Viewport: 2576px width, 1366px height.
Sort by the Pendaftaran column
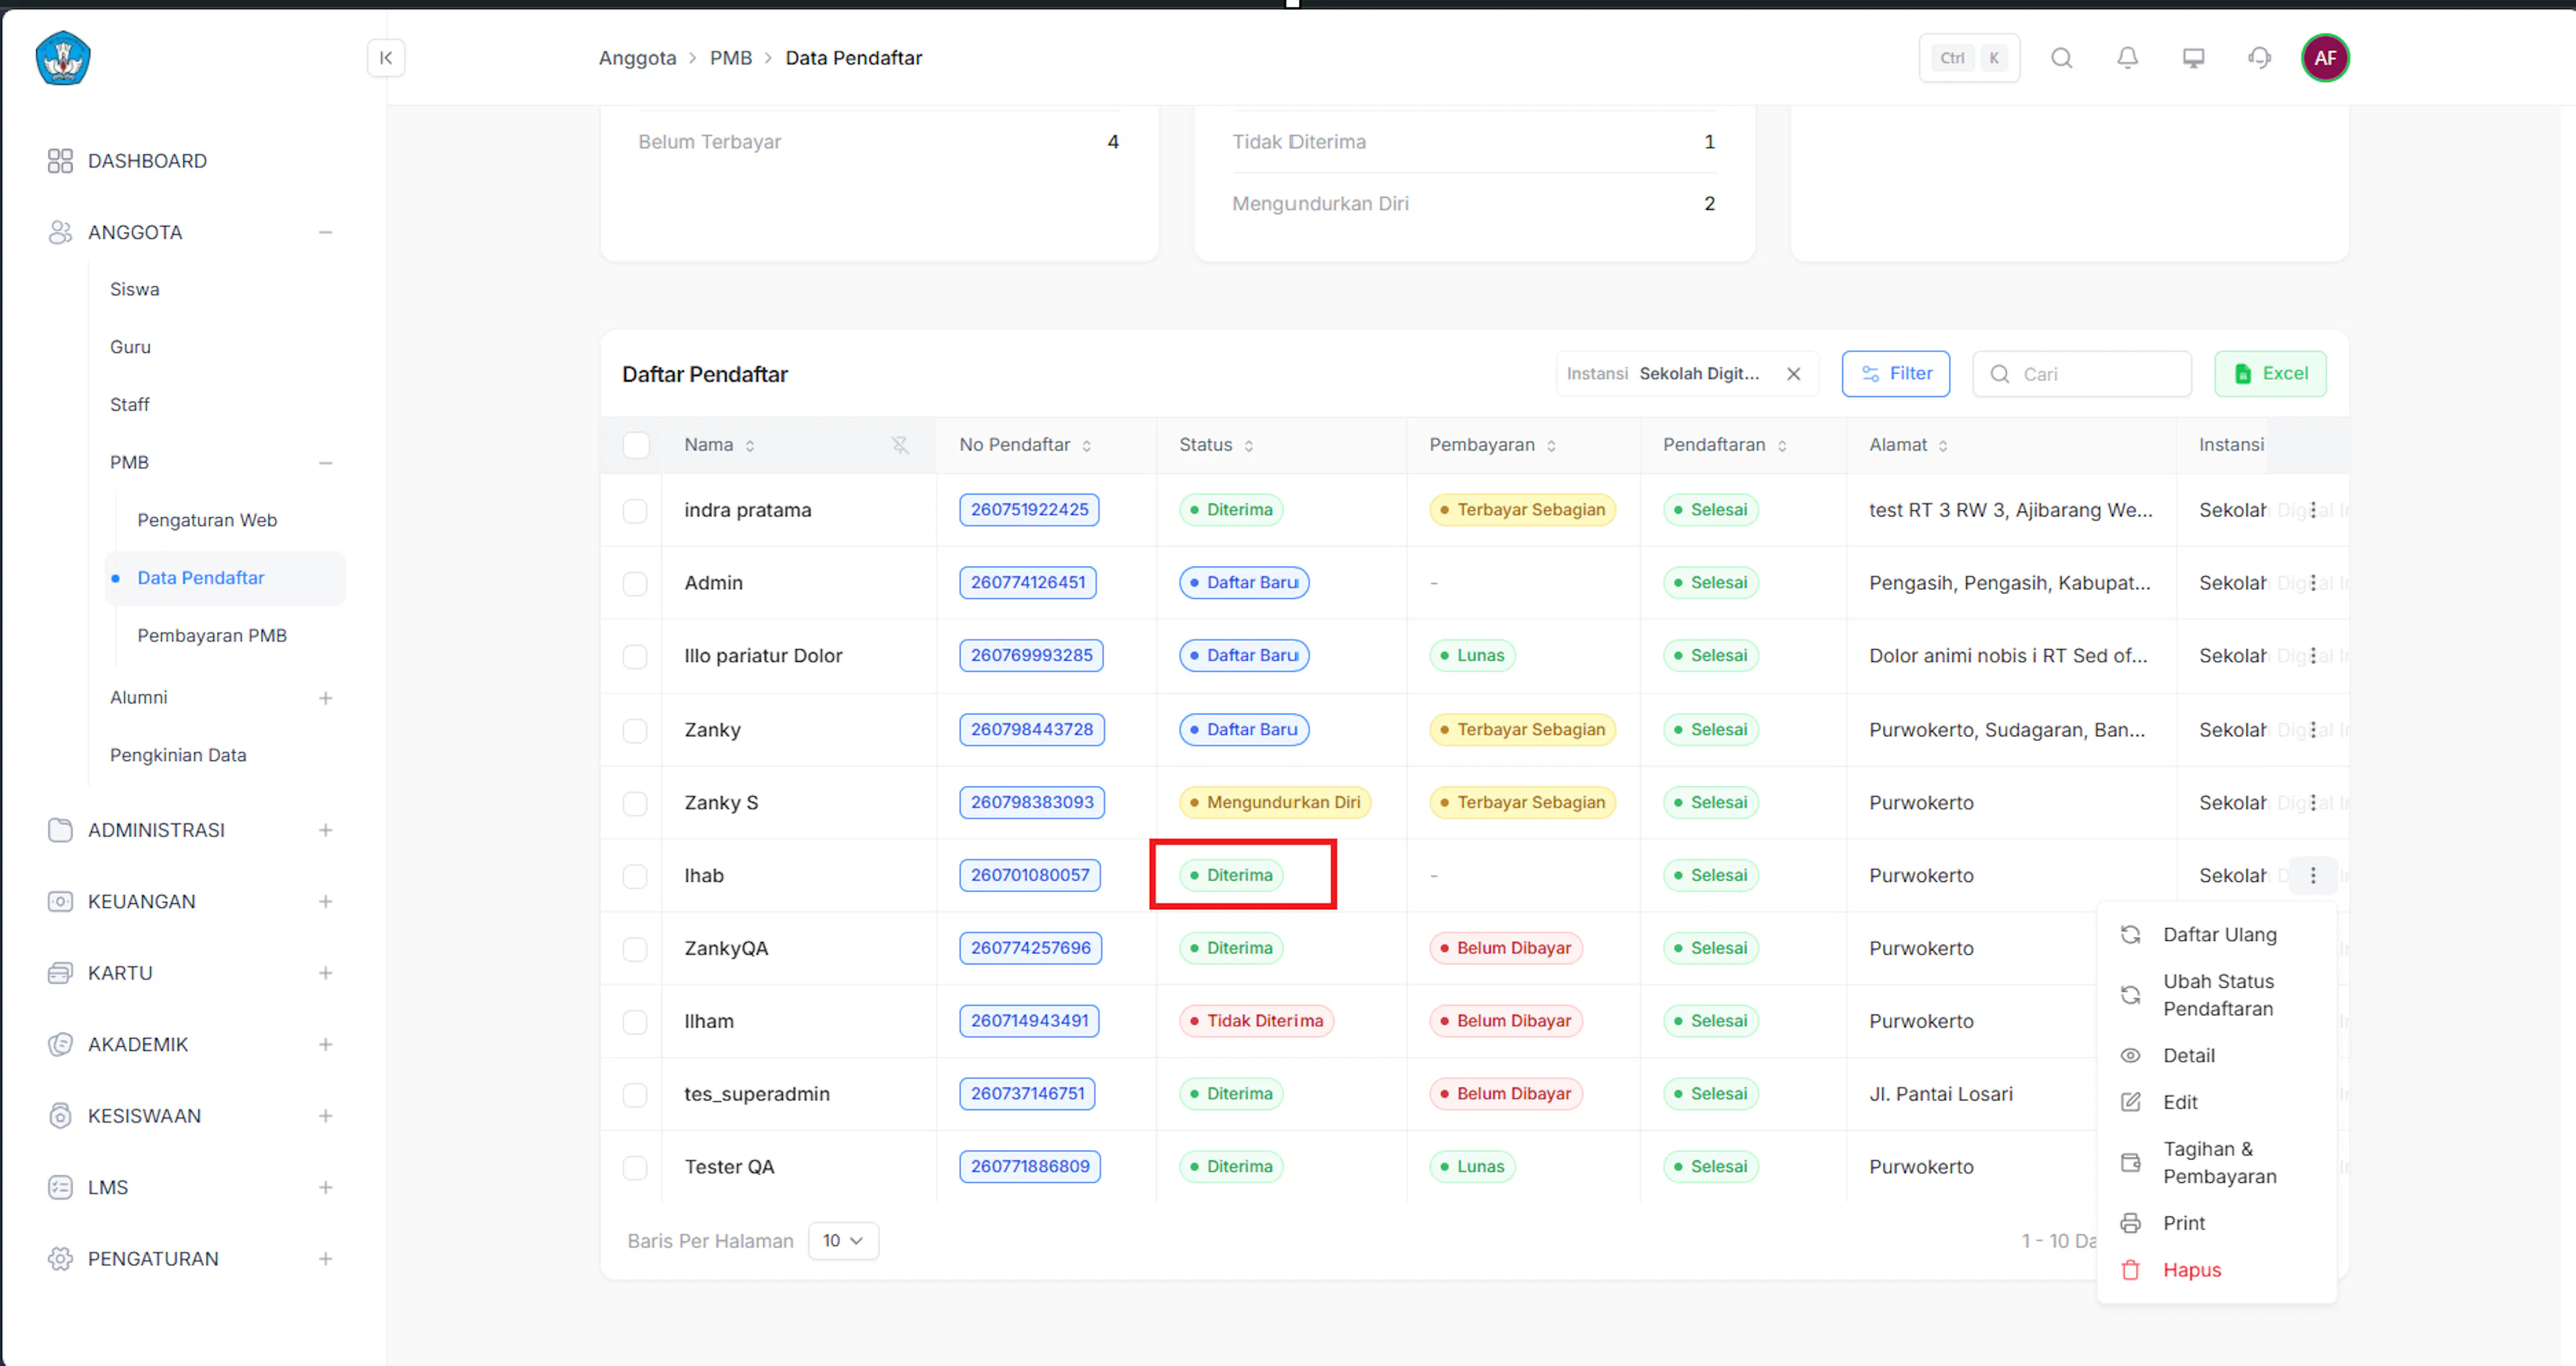pyautogui.click(x=1782, y=446)
